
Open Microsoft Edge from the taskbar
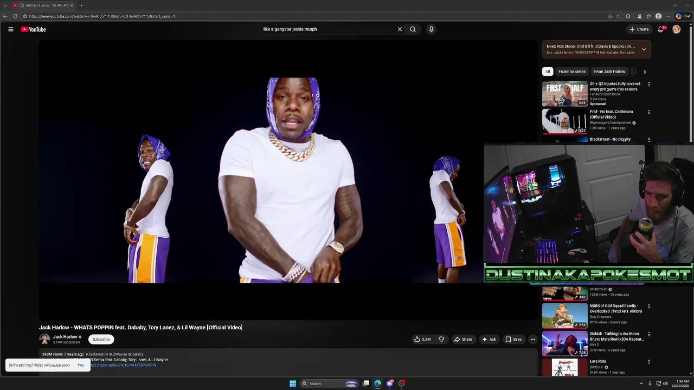pos(377,383)
